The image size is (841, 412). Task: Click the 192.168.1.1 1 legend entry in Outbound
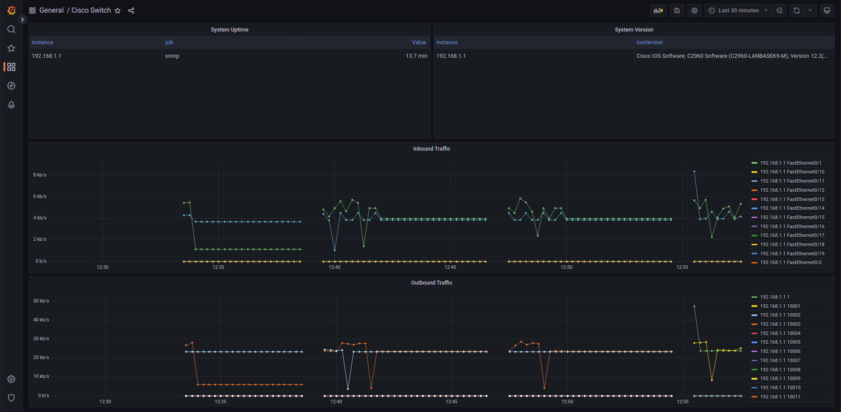tap(774, 297)
